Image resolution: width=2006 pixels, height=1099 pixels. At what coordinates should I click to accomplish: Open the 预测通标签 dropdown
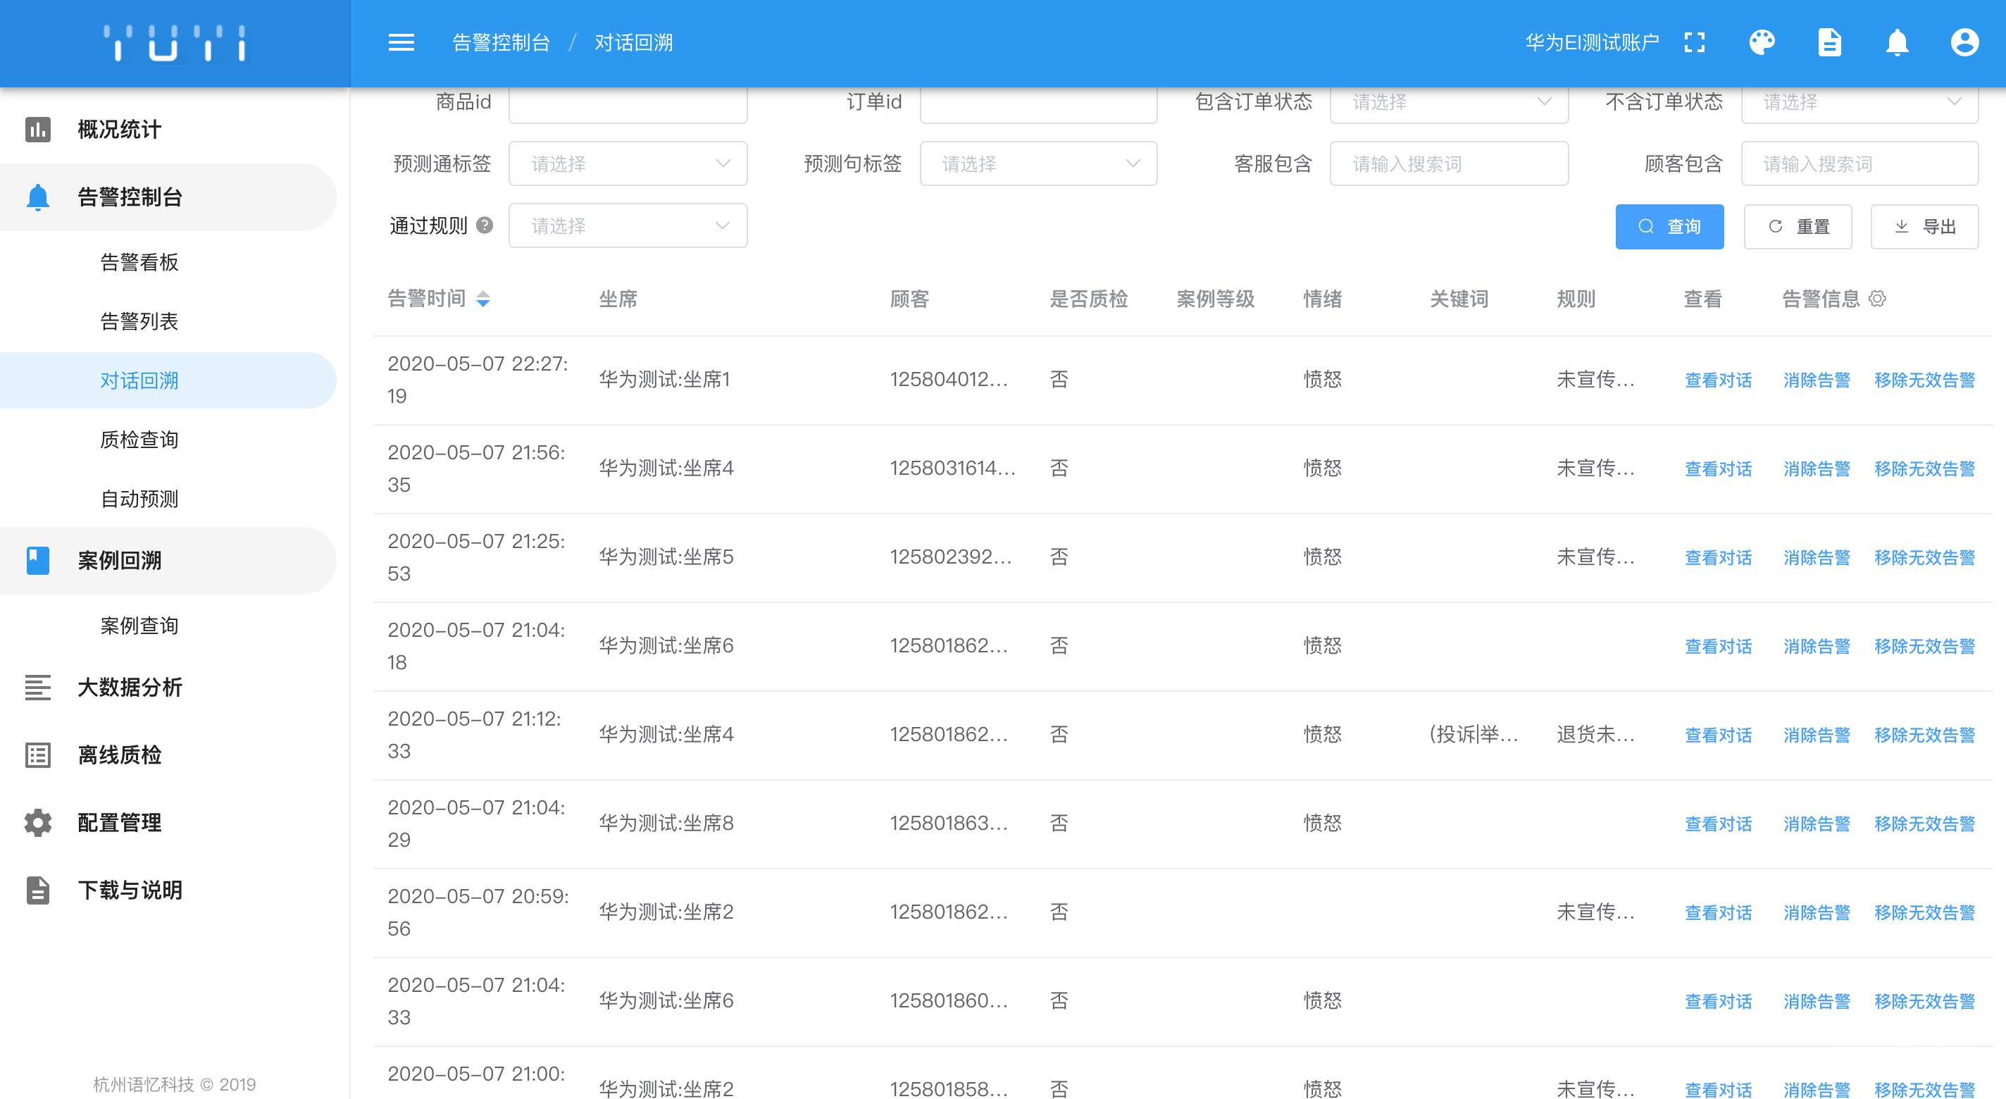coord(628,163)
